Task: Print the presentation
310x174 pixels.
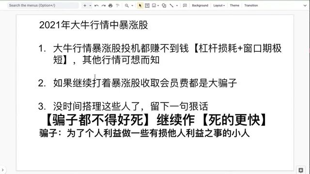Action: [110, 5]
